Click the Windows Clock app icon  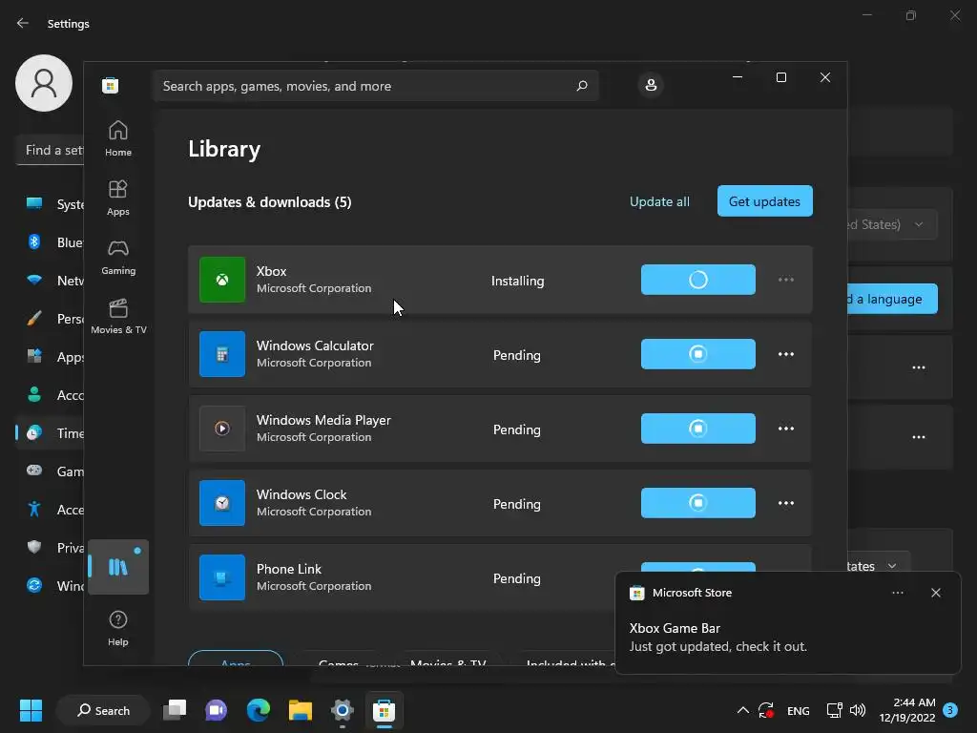221,503
